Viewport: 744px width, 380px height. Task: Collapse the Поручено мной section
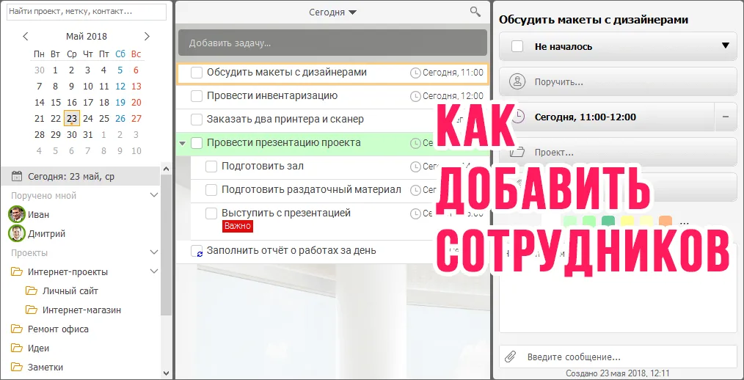pyautogui.click(x=153, y=196)
